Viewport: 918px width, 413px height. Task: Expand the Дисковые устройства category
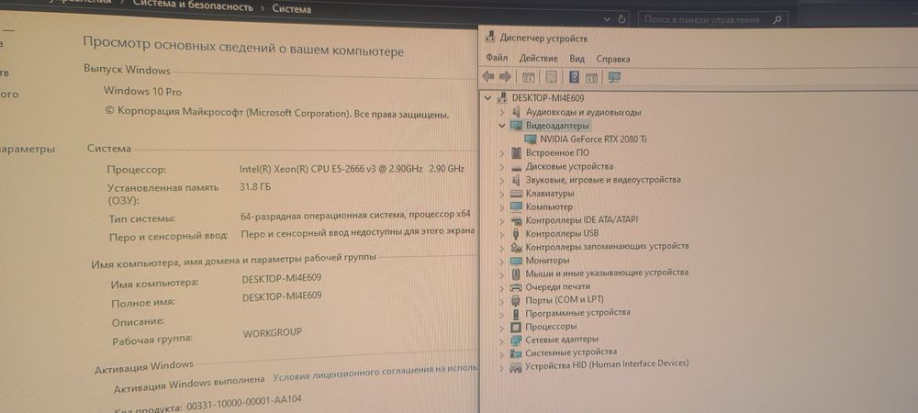[502, 166]
